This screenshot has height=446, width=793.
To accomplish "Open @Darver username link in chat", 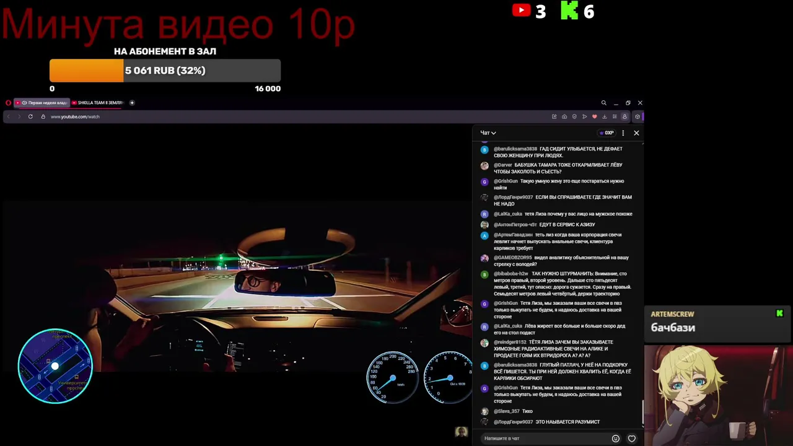I will 503,165.
